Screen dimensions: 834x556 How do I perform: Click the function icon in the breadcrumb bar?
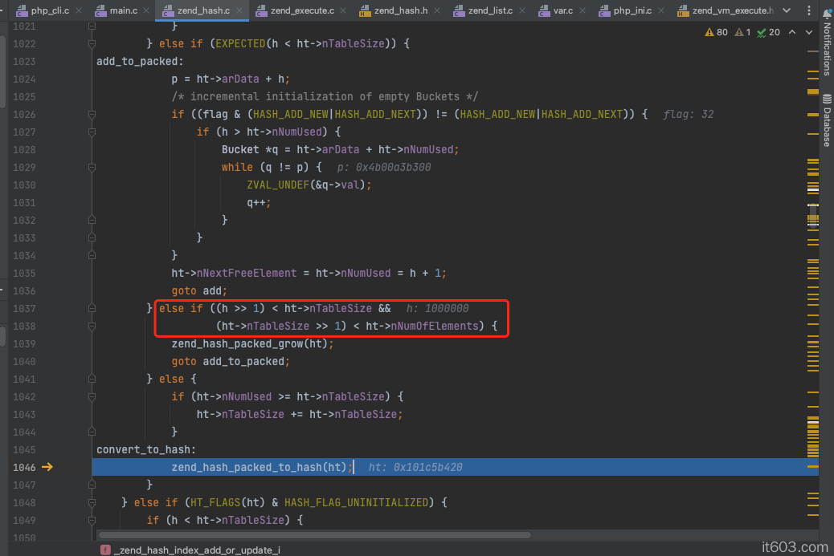tap(105, 550)
